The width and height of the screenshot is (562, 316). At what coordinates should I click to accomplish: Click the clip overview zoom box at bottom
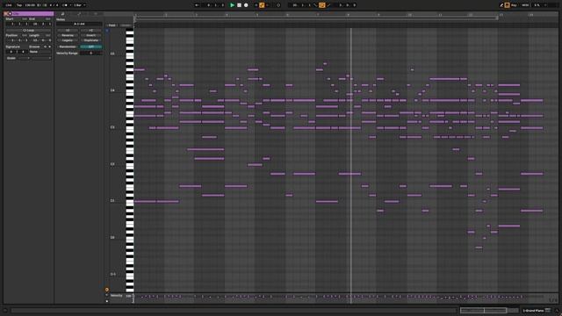coord(484,310)
